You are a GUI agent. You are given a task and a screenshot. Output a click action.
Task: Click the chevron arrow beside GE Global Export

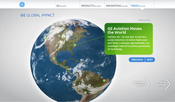(x=147, y=84)
